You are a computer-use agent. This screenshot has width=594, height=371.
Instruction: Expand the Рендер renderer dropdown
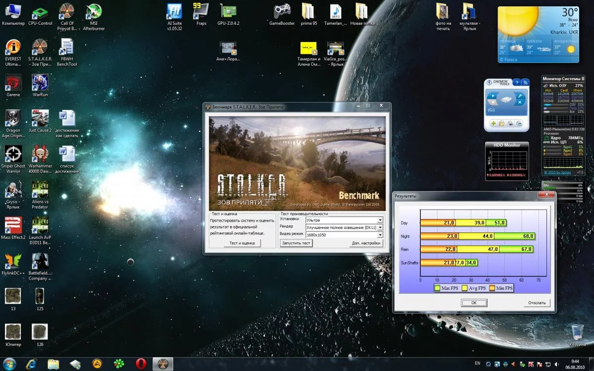380,228
